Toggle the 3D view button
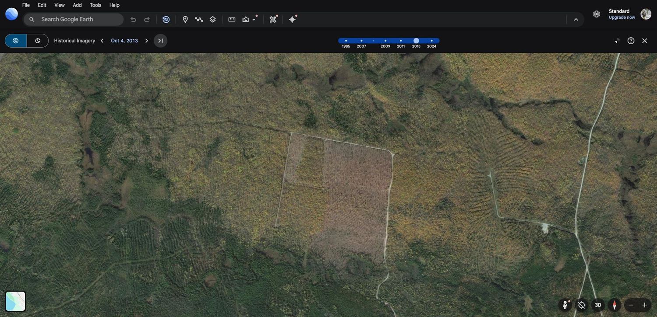Image resolution: width=657 pixels, height=317 pixels. pos(598,305)
